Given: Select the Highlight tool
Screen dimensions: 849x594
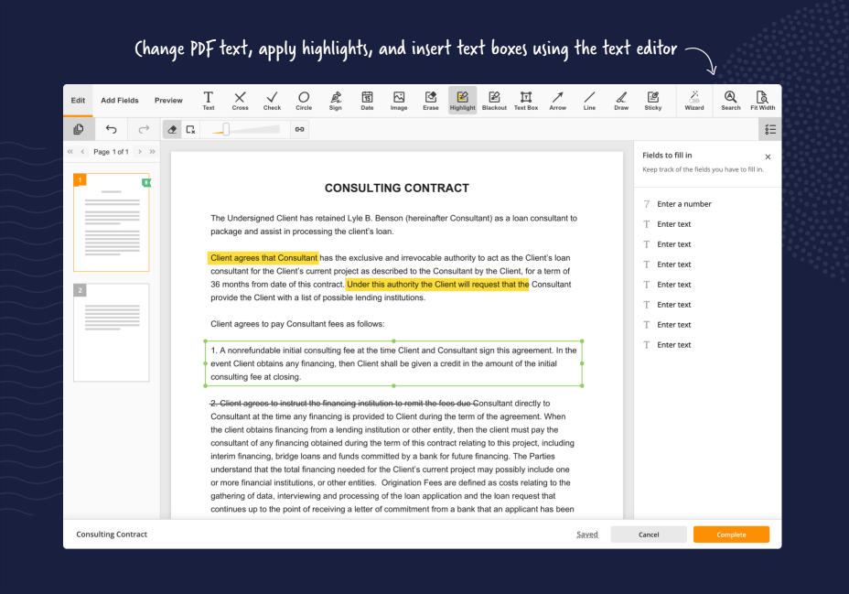Looking at the screenshot, I should pos(462,101).
